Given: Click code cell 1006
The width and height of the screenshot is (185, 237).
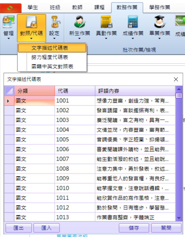Looking at the screenshot, I should 75,149.
